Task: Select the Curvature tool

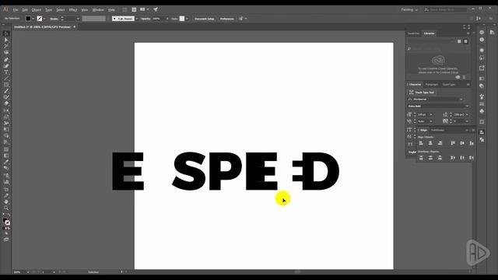Action: click(x=6, y=65)
